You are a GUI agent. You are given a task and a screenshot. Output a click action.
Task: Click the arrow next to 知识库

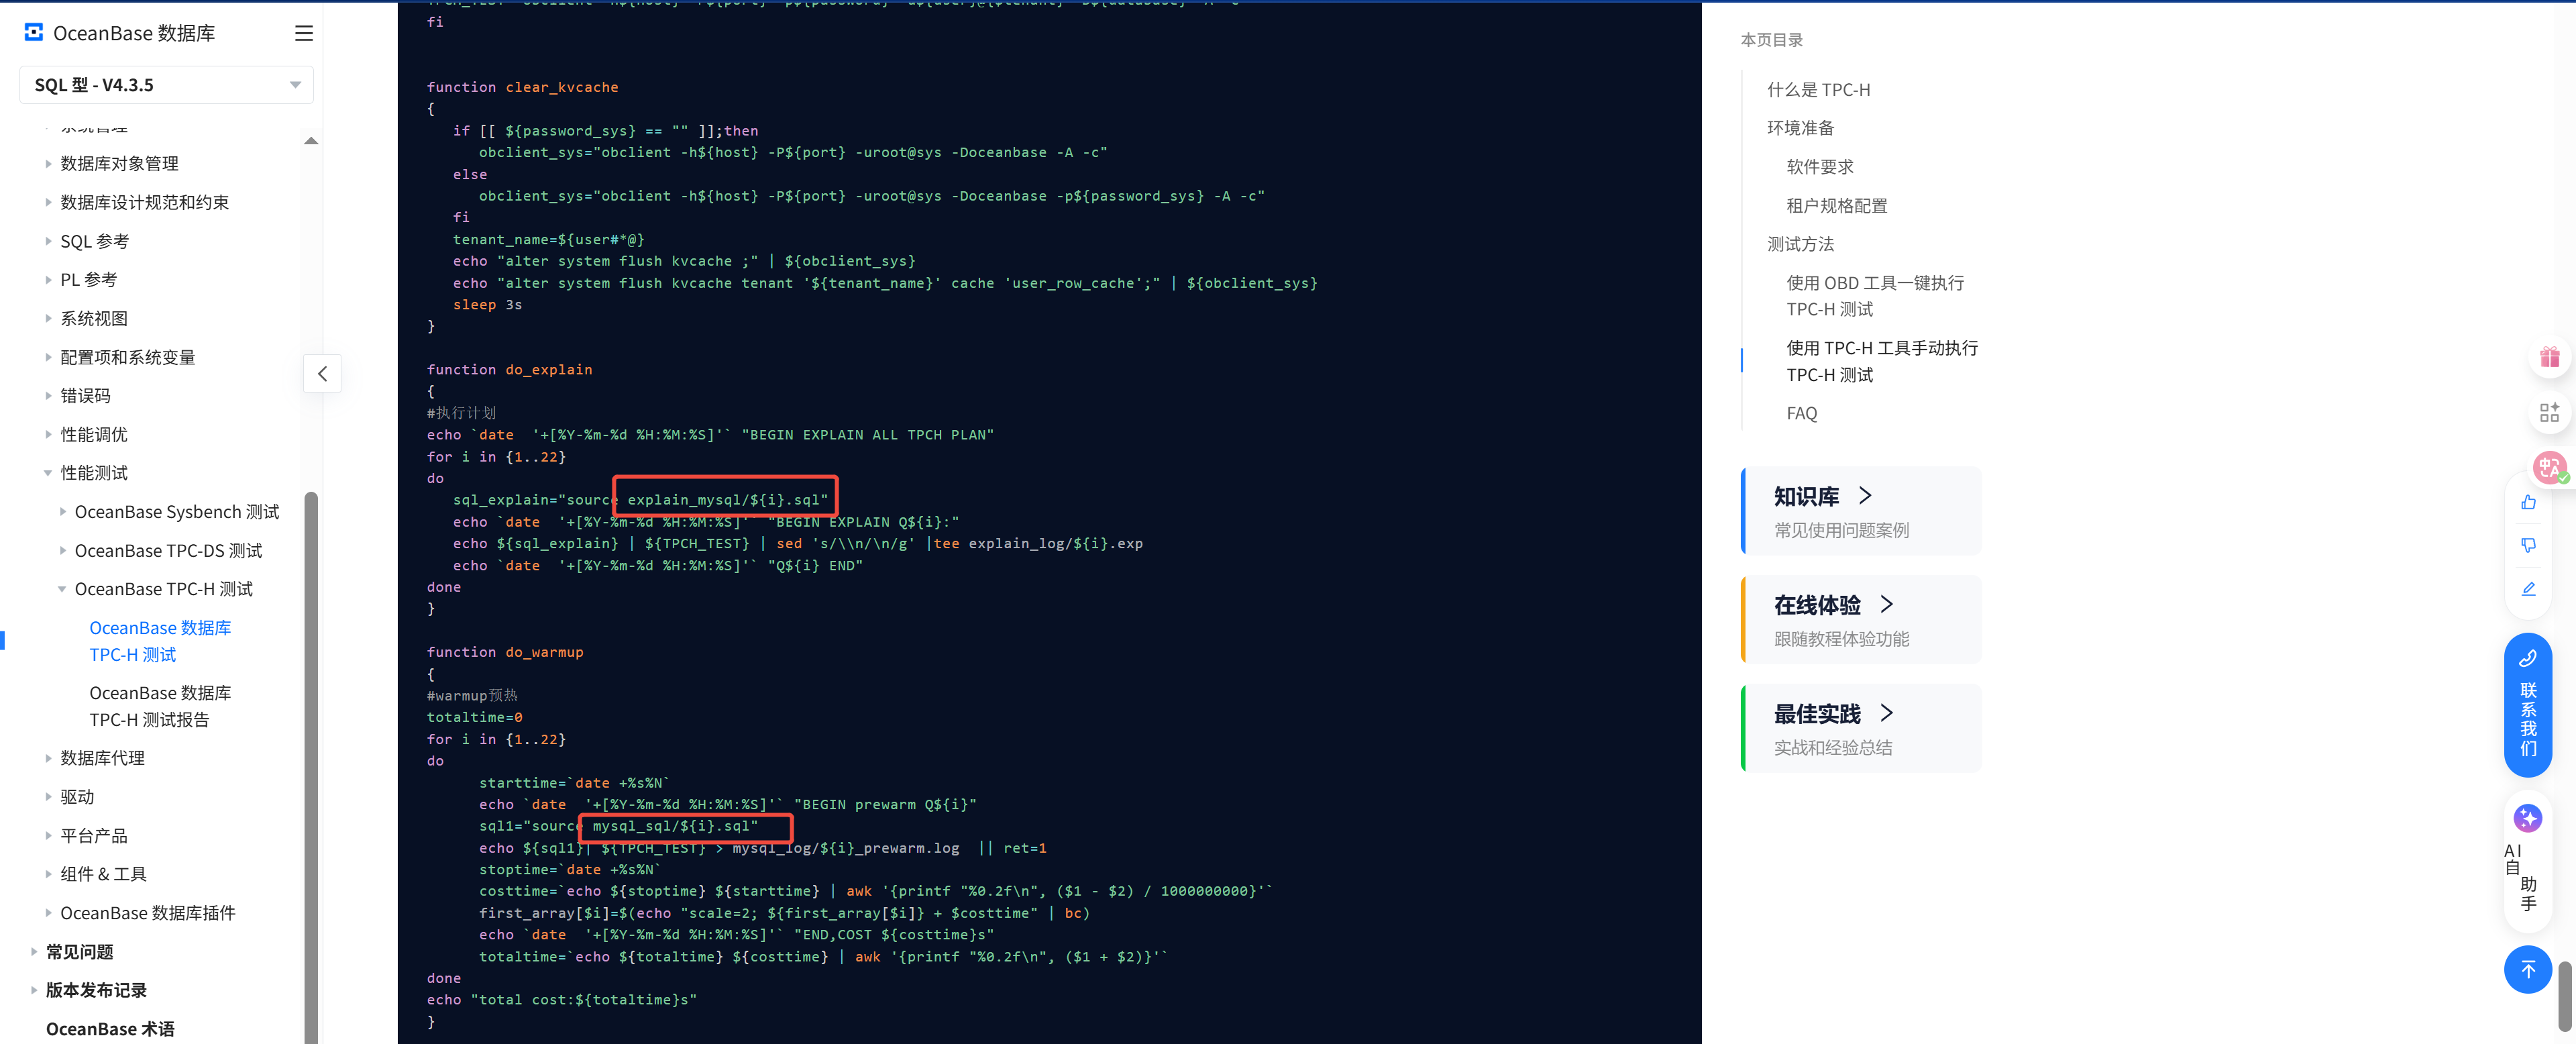pos(1865,495)
